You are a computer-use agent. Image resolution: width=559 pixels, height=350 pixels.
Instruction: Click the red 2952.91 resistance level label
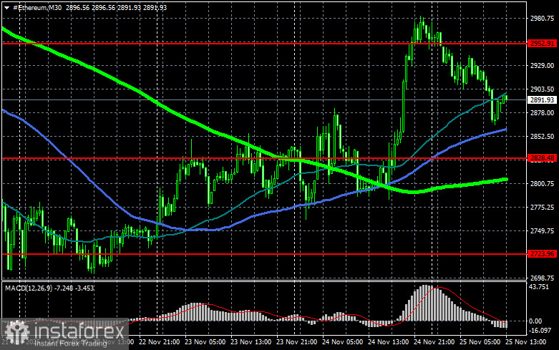tap(543, 44)
